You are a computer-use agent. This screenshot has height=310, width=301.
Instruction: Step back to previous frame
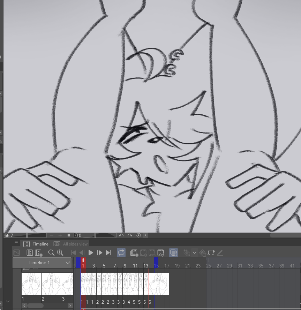[82, 253]
